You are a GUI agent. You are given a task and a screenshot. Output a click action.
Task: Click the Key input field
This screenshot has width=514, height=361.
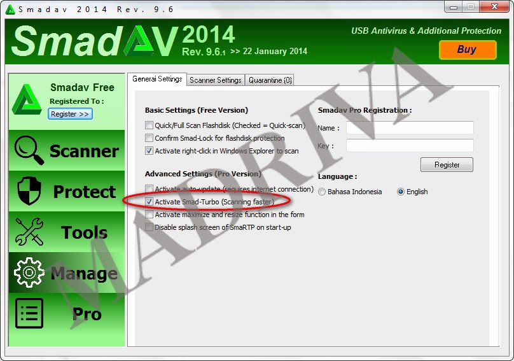point(410,145)
